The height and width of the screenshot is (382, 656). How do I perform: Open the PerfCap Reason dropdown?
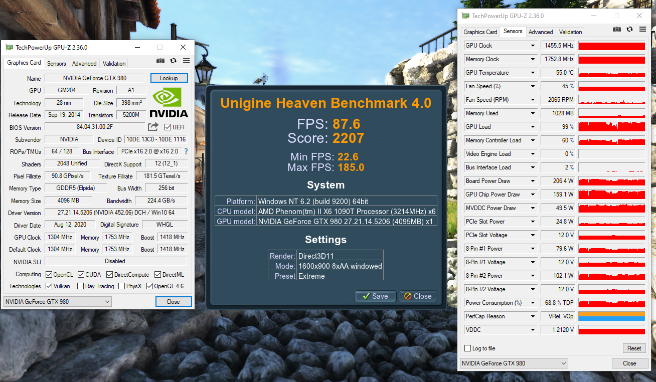click(533, 316)
